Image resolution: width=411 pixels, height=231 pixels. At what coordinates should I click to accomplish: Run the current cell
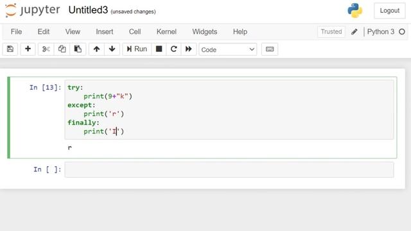click(137, 49)
